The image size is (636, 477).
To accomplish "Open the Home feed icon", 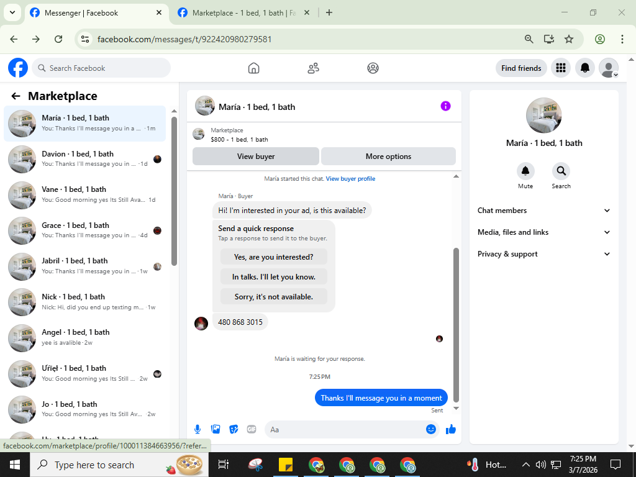I will coord(253,68).
